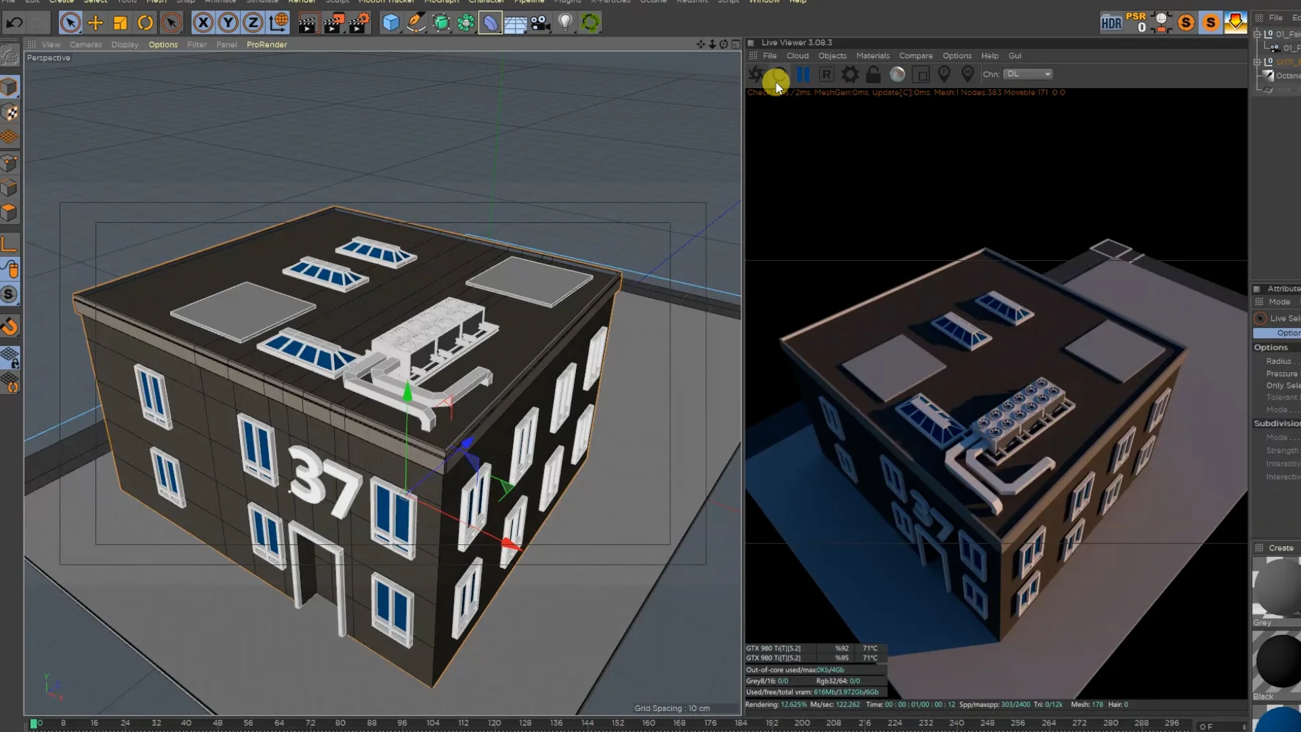This screenshot has width=1301, height=732.
Task: Expand the 01 null object tree
Action: click(1258, 34)
